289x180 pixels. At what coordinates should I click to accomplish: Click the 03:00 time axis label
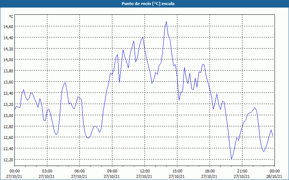tap(47, 171)
